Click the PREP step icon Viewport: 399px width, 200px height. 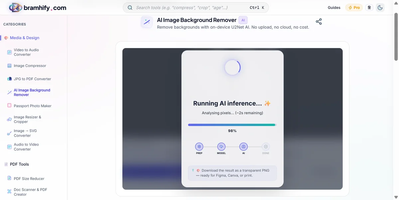[x=199, y=147]
